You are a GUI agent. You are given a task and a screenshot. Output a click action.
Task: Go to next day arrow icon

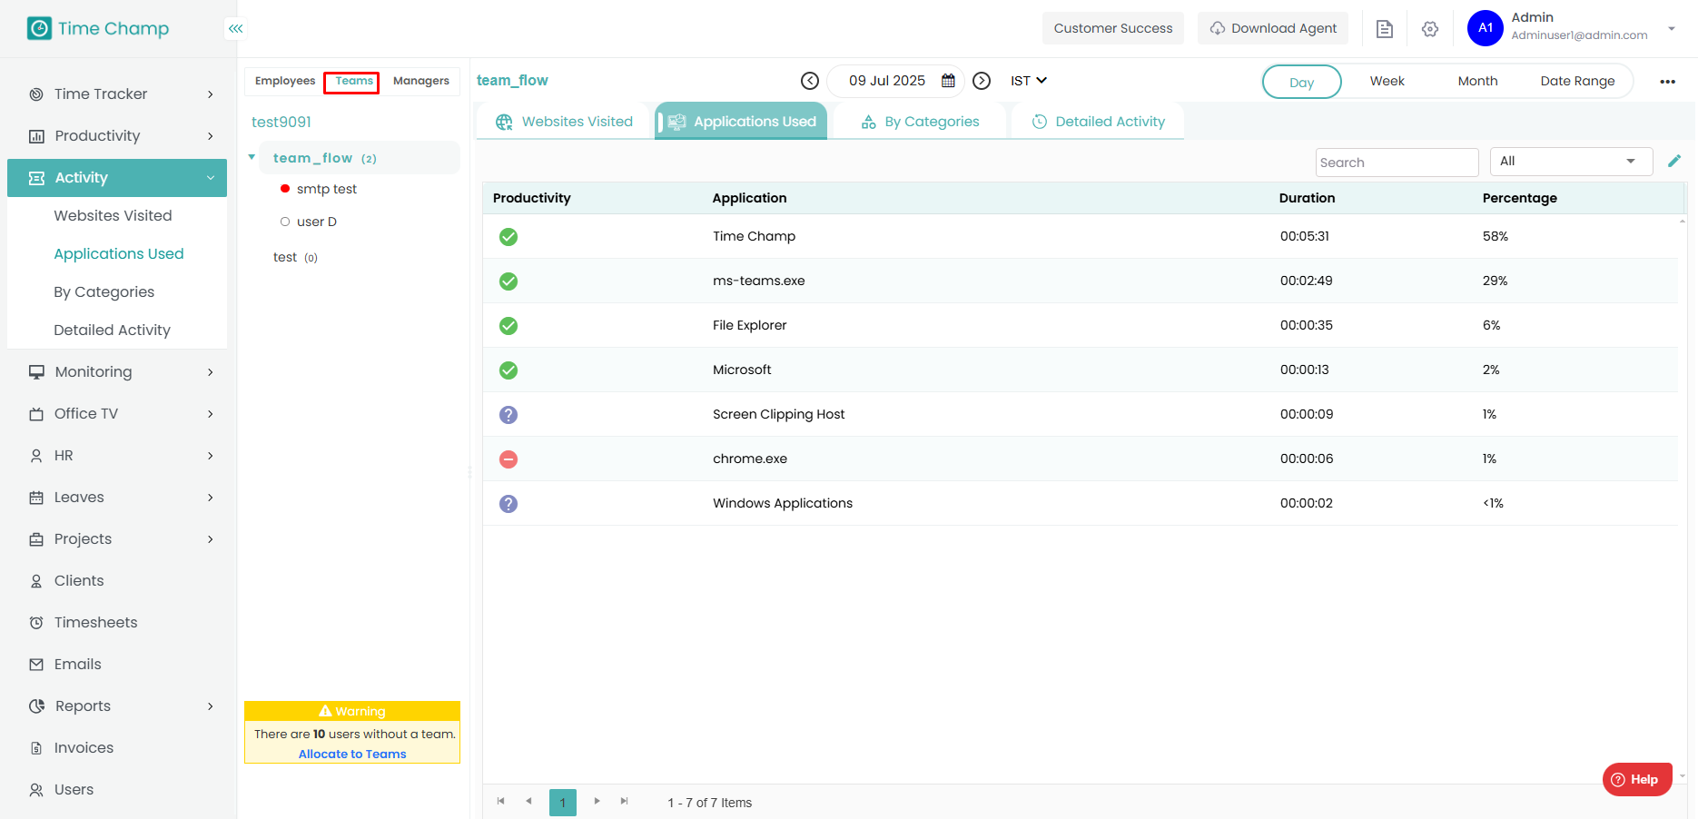(x=982, y=81)
